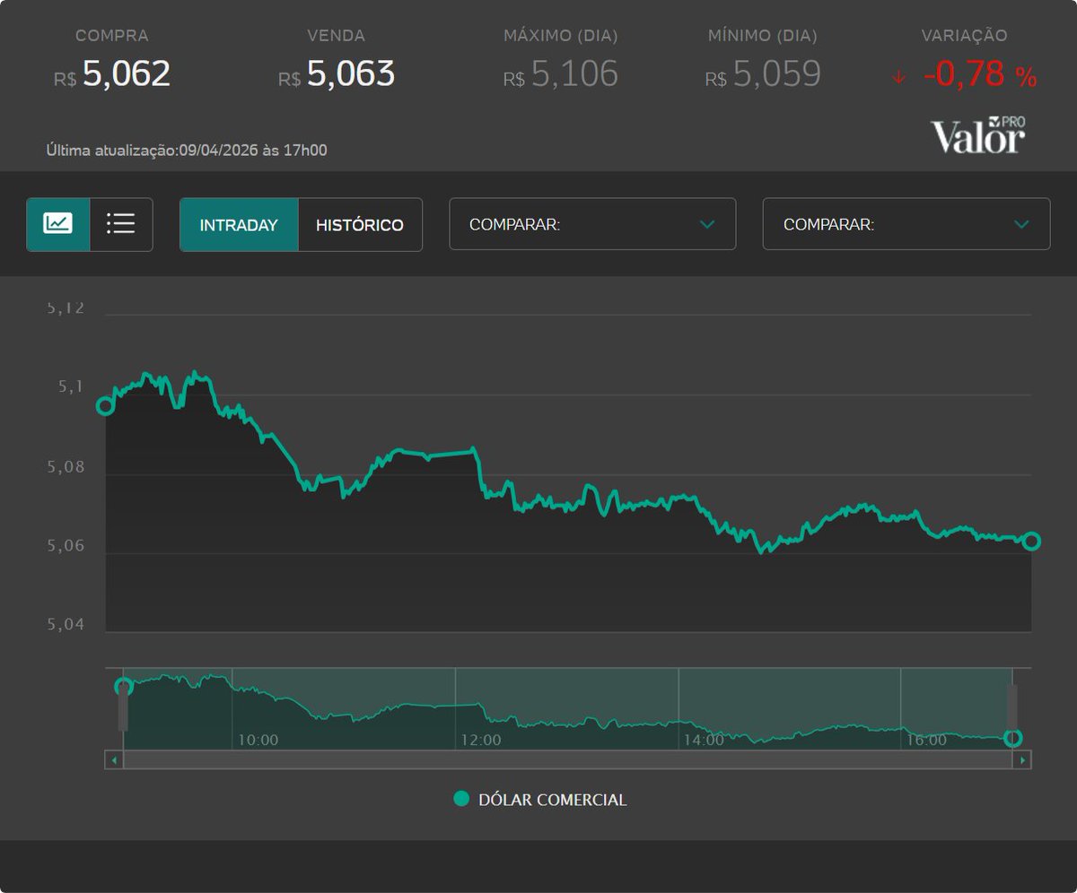Click the chart's final point marker

[1031, 541]
